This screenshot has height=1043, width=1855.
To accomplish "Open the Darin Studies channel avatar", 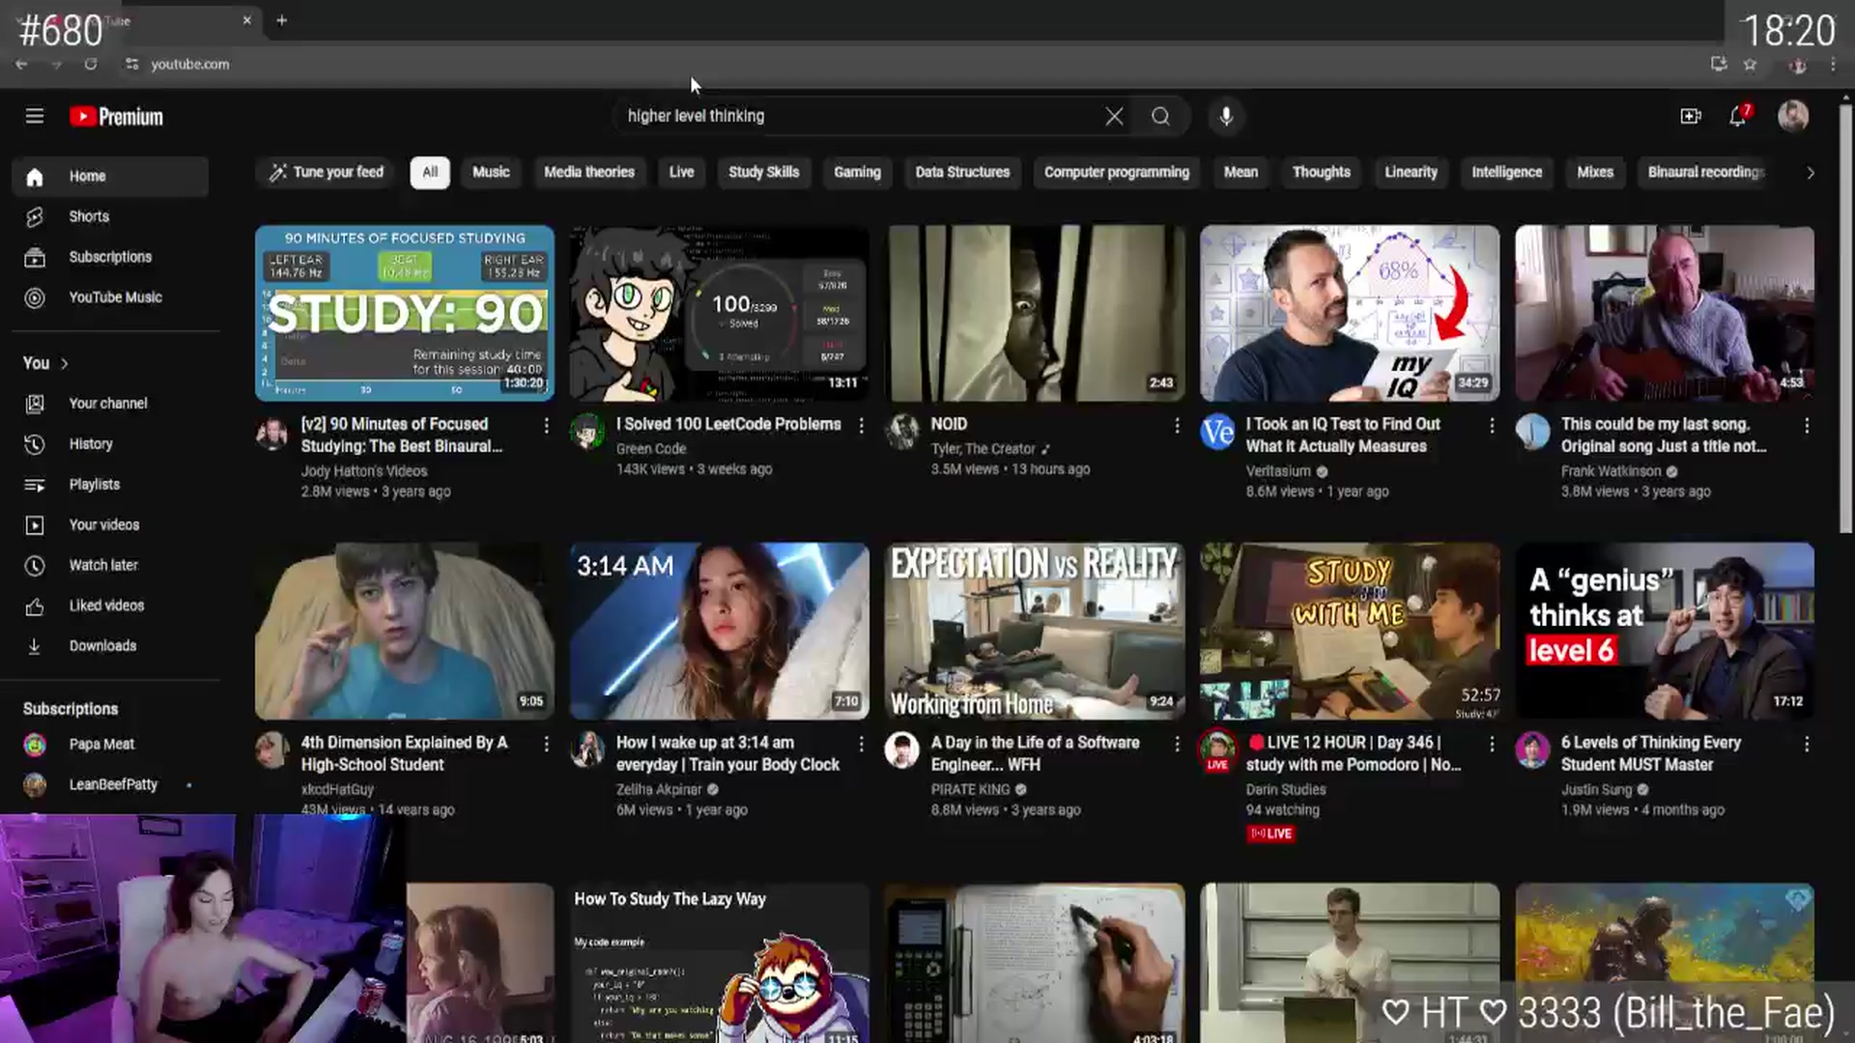I will pos(1217,749).
